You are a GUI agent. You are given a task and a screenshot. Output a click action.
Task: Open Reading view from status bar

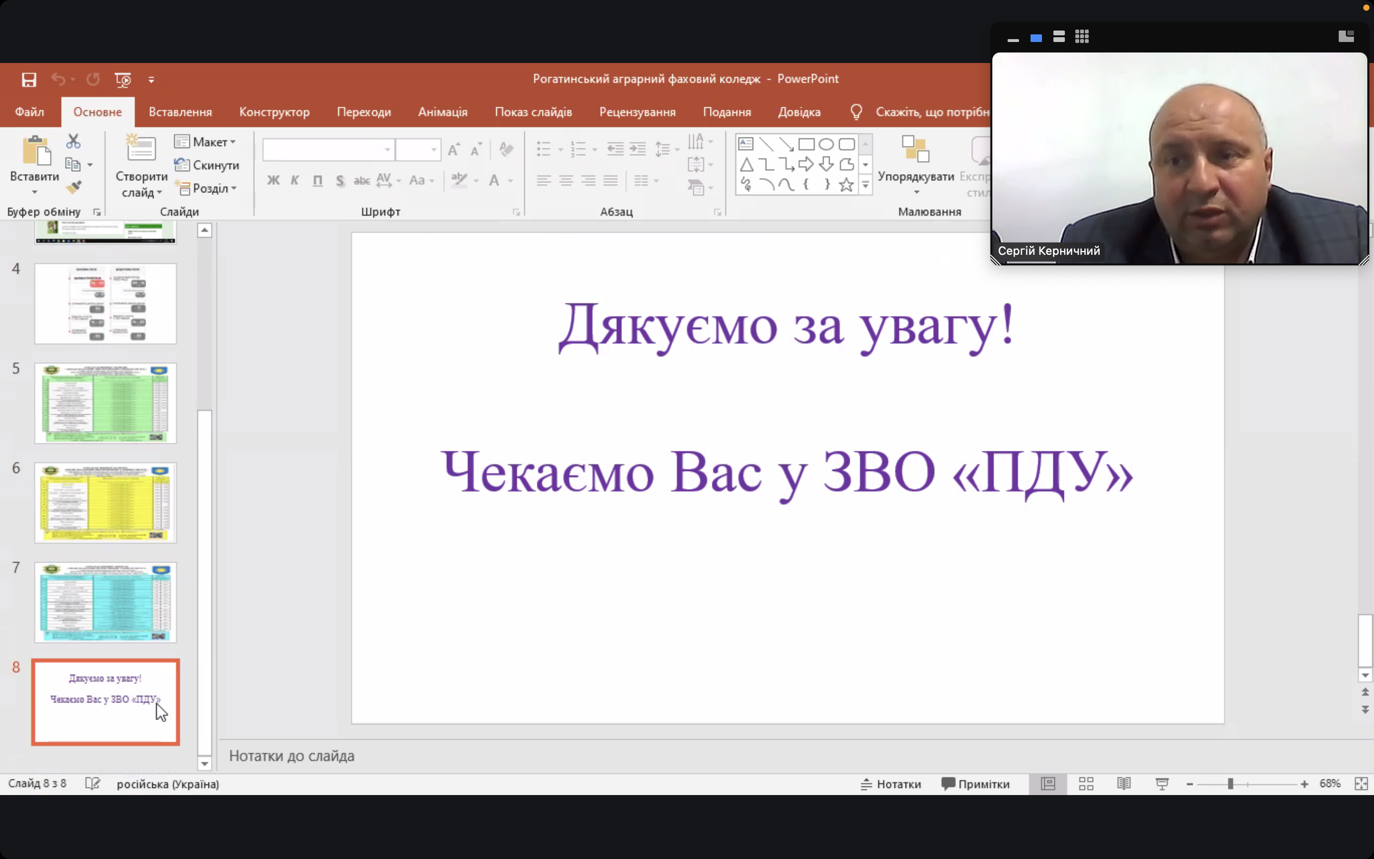click(1124, 784)
